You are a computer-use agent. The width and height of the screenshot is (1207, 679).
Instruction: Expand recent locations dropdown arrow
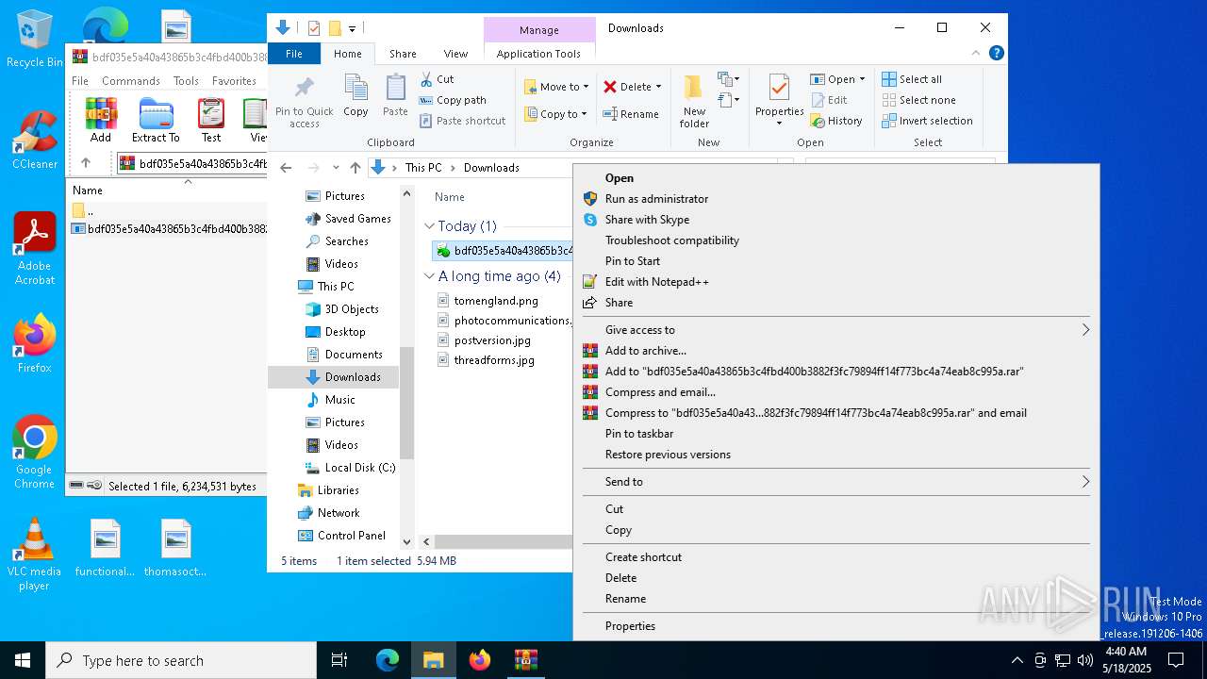336,168
